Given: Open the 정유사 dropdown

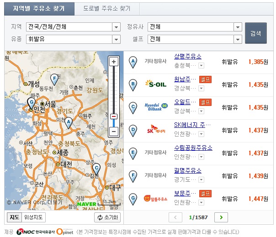Looking at the screenshot, I should coord(195,27).
